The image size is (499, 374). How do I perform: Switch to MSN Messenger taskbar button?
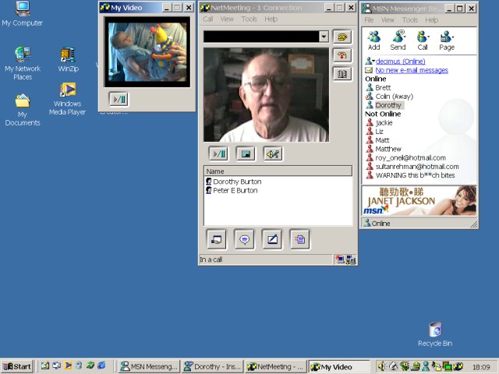149,366
